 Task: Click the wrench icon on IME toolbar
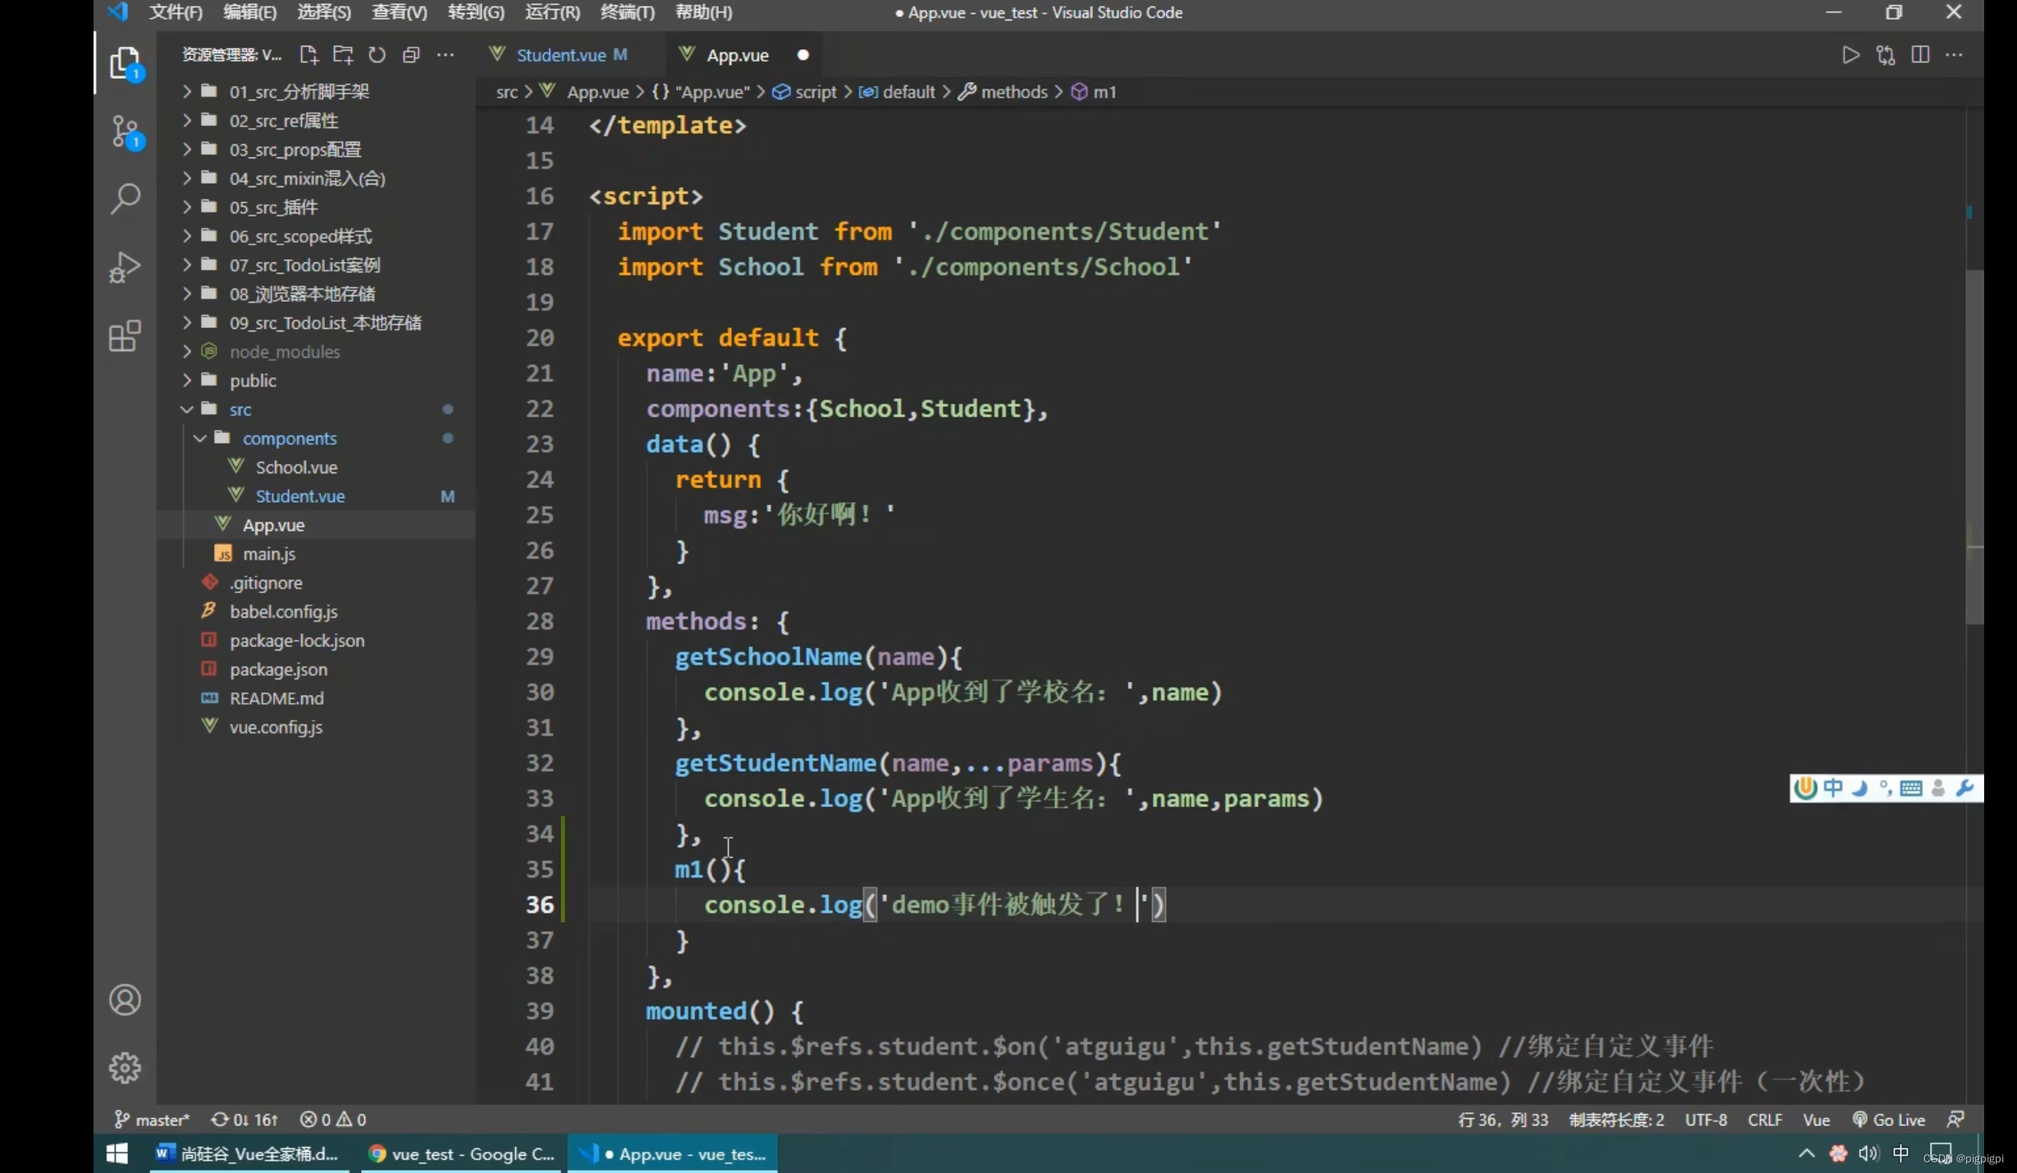1964,788
